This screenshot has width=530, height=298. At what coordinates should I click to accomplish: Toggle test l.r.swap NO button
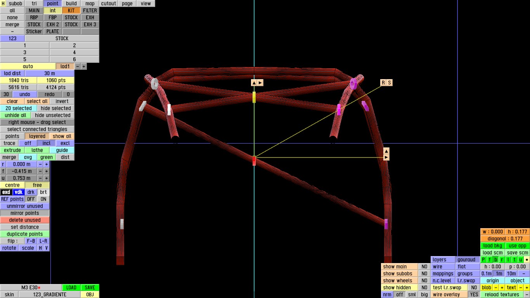pyautogui.click(x=474, y=288)
